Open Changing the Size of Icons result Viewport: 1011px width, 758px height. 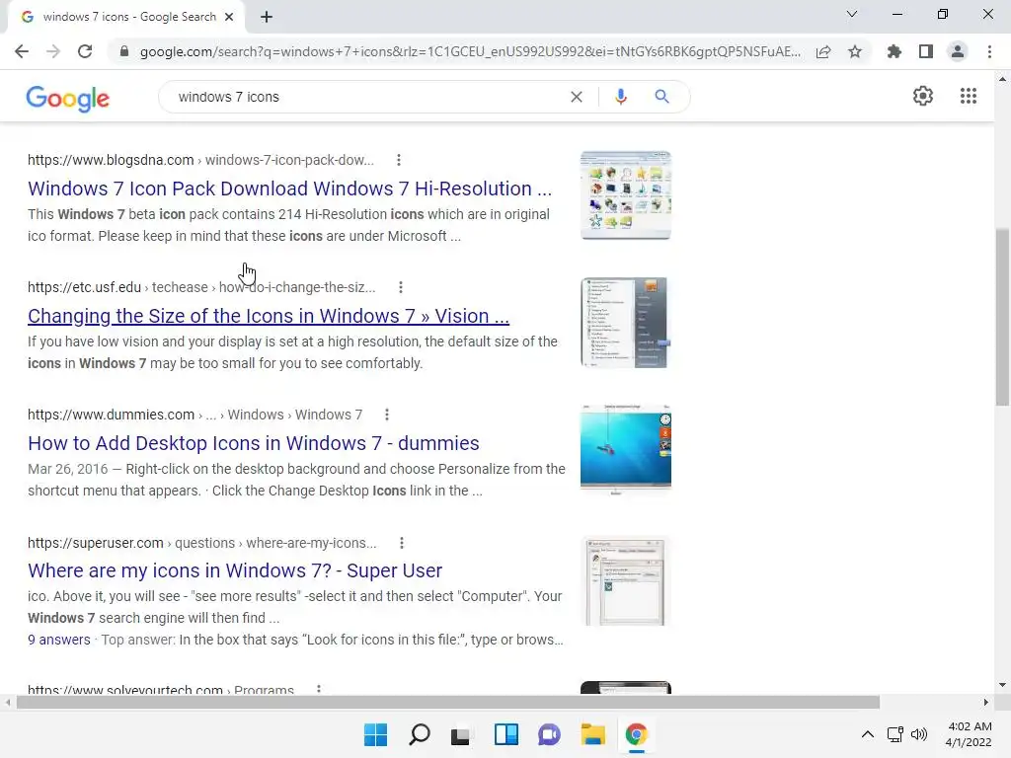pos(269,317)
